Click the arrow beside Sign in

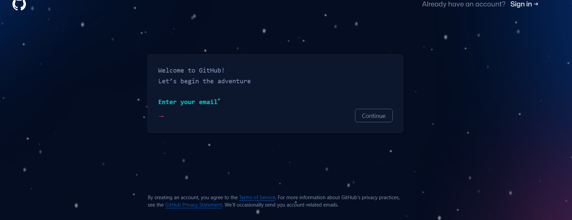coord(536,4)
